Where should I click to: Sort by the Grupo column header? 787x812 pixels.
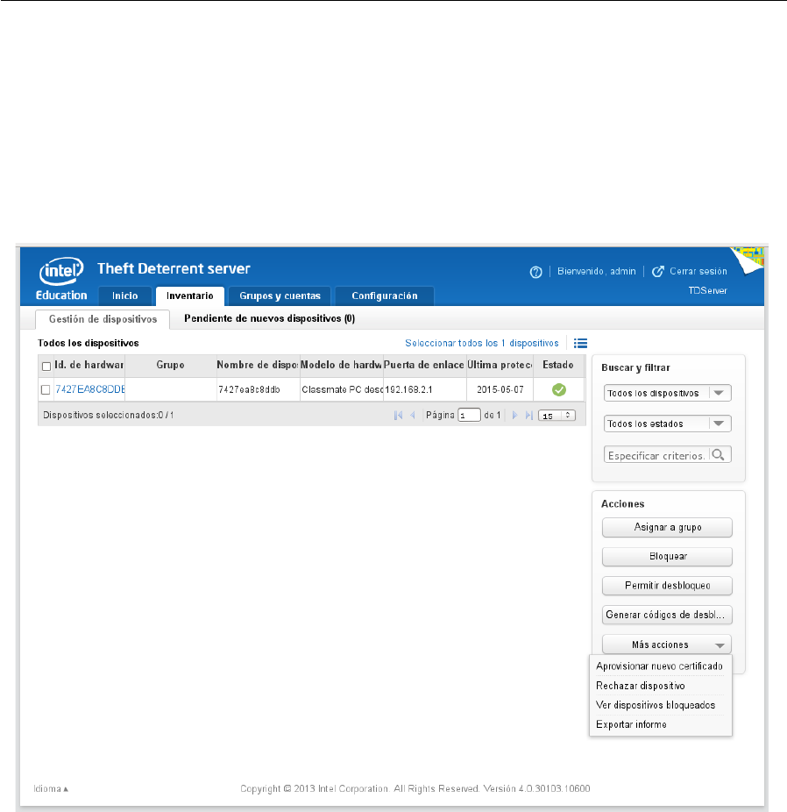(170, 365)
